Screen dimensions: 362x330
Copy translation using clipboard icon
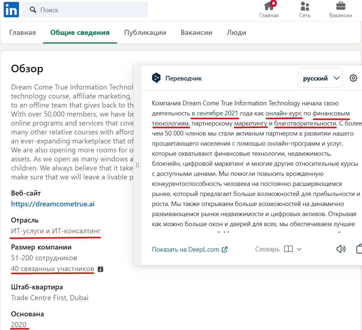pyautogui.click(x=359, y=249)
